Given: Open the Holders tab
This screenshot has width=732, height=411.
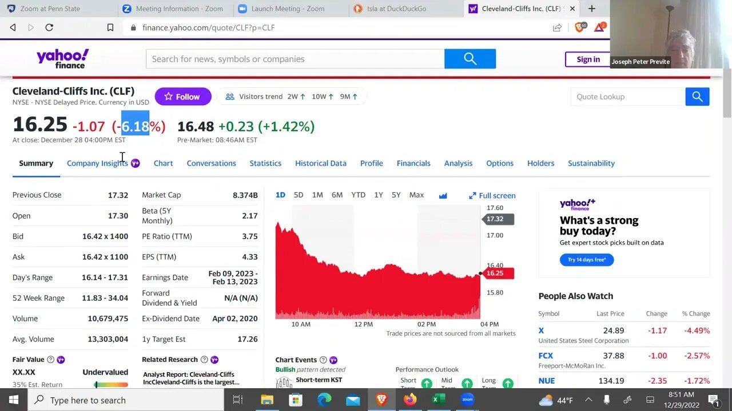Looking at the screenshot, I should (540, 163).
